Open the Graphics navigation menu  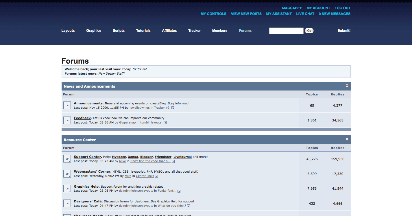tap(94, 31)
